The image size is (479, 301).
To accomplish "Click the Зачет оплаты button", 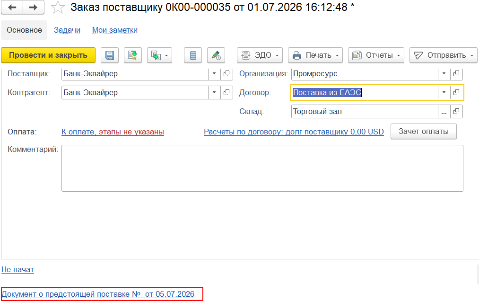I will pyautogui.click(x=424, y=132).
